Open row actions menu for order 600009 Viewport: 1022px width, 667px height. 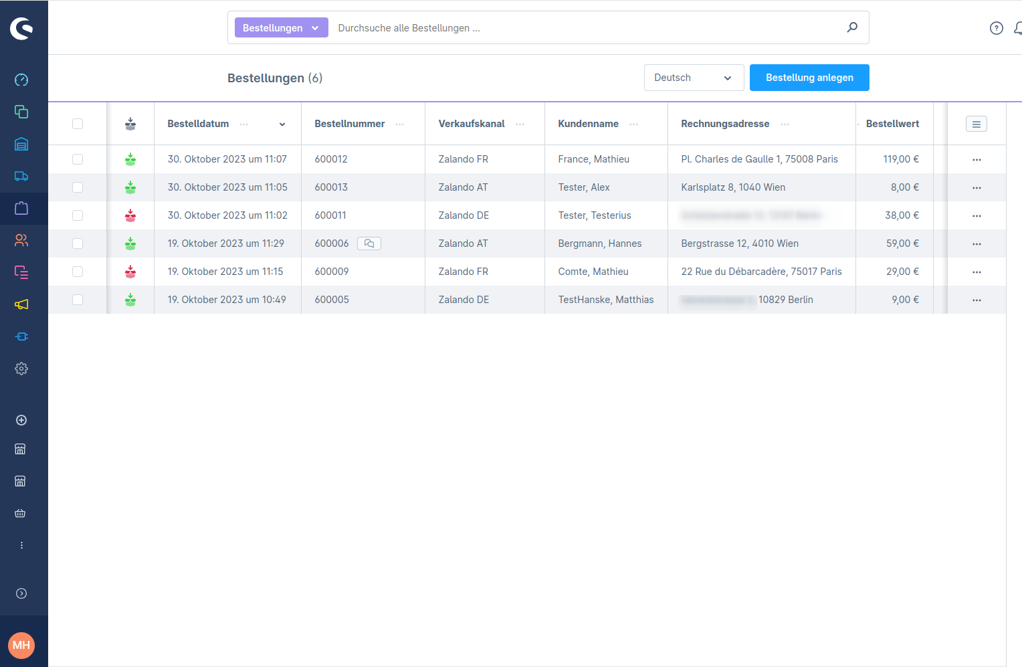click(x=977, y=272)
